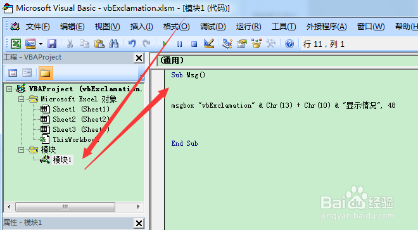The image size is (418, 230).
Task: Open the Insert object dropdown arrow
Action: coord(41,44)
